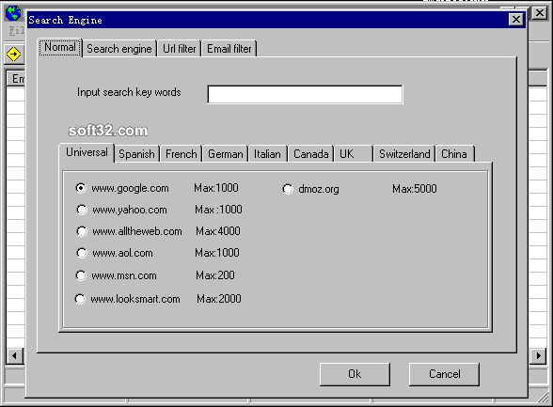The width and height of the screenshot is (553, 407).
Task: Open the File menu behind the dialog
Action: pos(17,31)
